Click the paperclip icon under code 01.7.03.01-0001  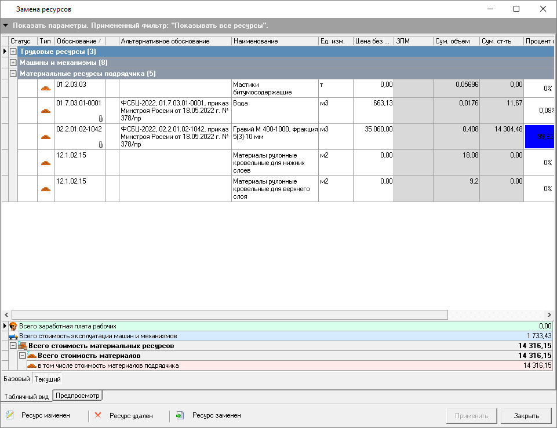coord(101,119)
